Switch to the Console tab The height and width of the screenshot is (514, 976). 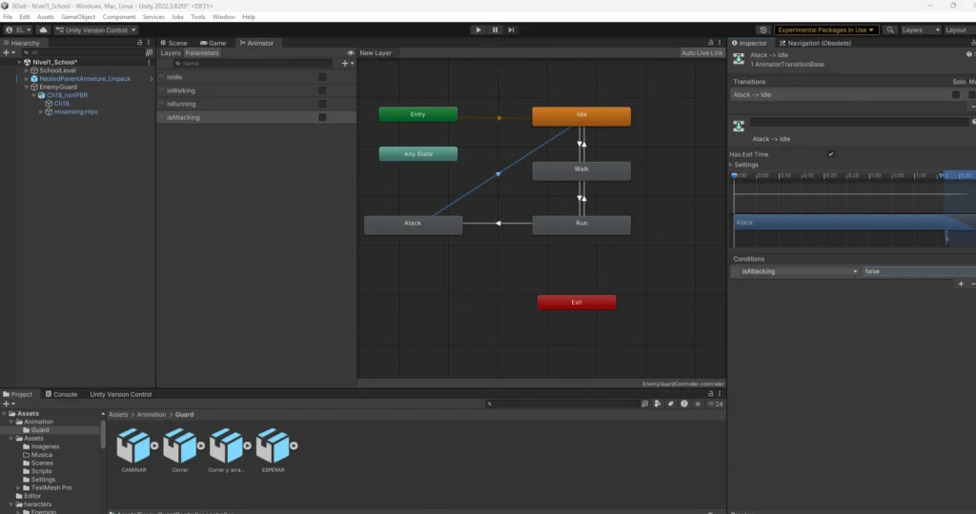[65, 394]
